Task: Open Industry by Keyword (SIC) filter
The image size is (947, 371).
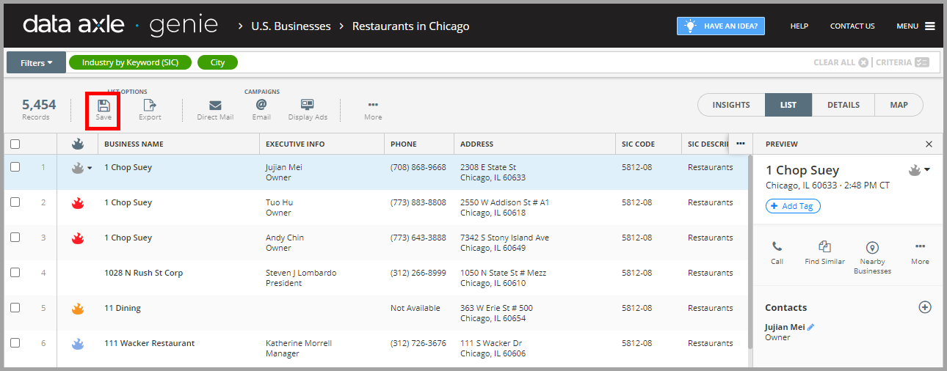Action: 130,62
